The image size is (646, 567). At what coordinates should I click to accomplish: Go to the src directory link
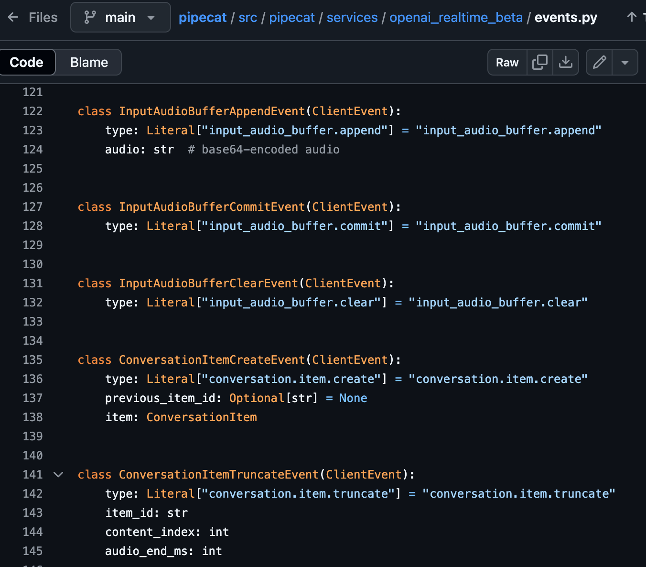point(248,17)
